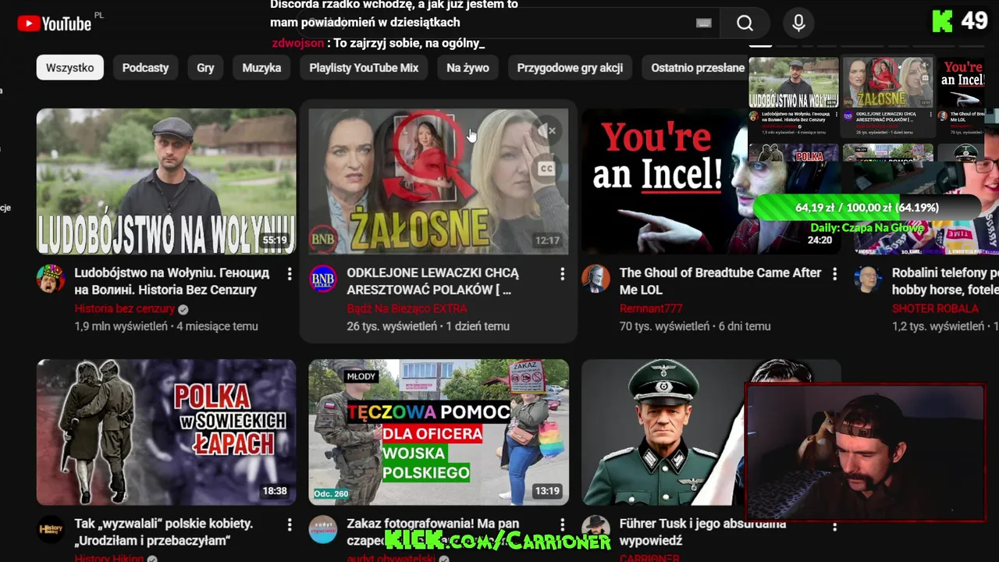Image resolution: width=999 pixels, height=562 pixels.
Task: Open the Führer Tusk i jego absurdalna title
Action: pyautogui.click(x=702, y=532)
